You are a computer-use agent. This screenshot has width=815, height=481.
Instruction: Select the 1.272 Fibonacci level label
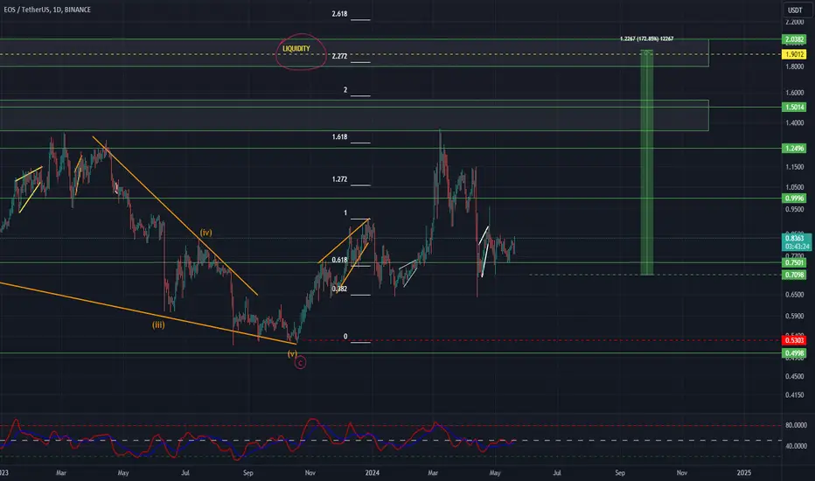[339, 179]
